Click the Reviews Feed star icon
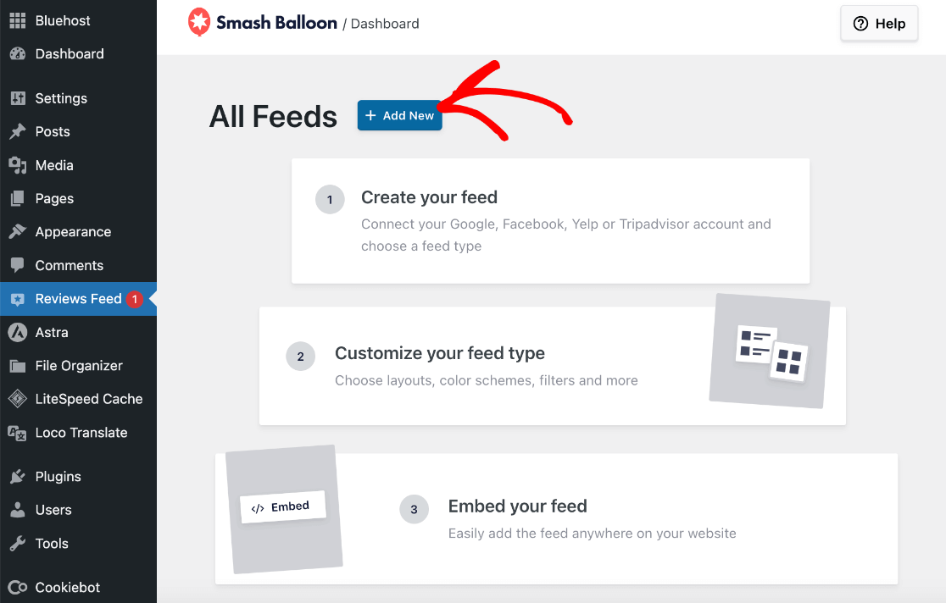Viewport: 946px width, 603px height. coord(17,299)
